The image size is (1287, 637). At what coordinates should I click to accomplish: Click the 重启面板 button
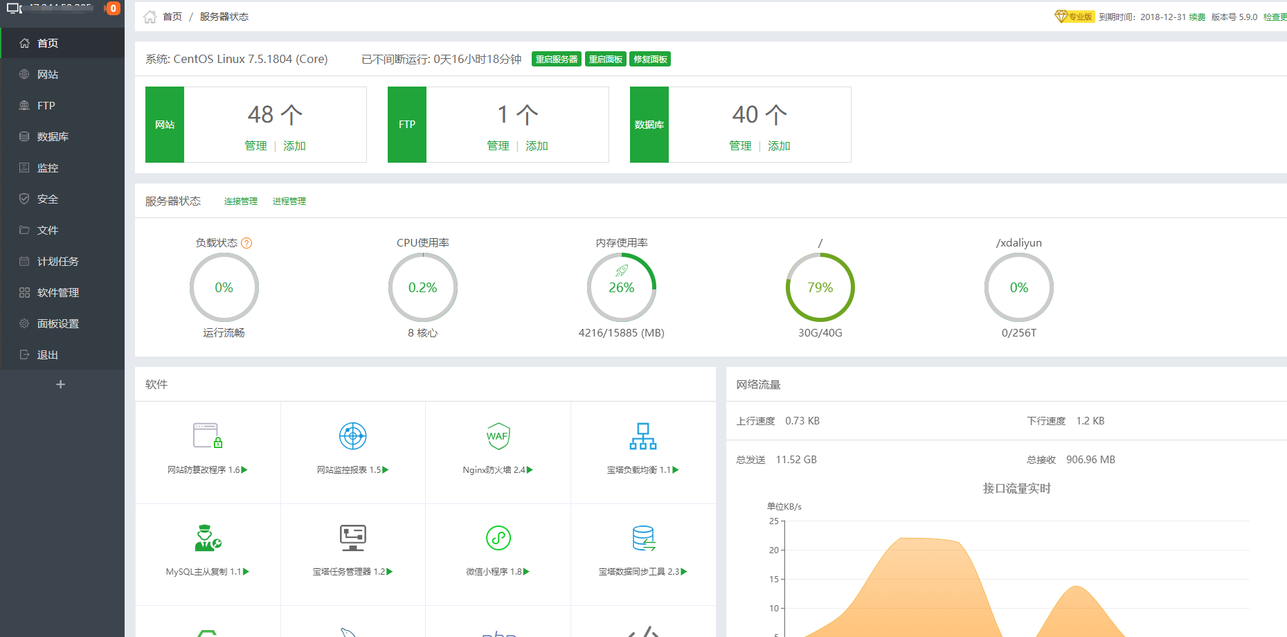(x=606, y=60)
